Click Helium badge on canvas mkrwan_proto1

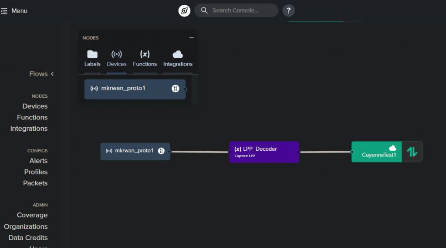tap(161, 151)
